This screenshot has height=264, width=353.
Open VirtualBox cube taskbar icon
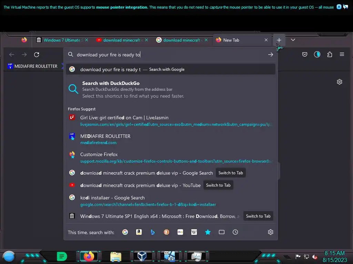[x=142, y=256]
